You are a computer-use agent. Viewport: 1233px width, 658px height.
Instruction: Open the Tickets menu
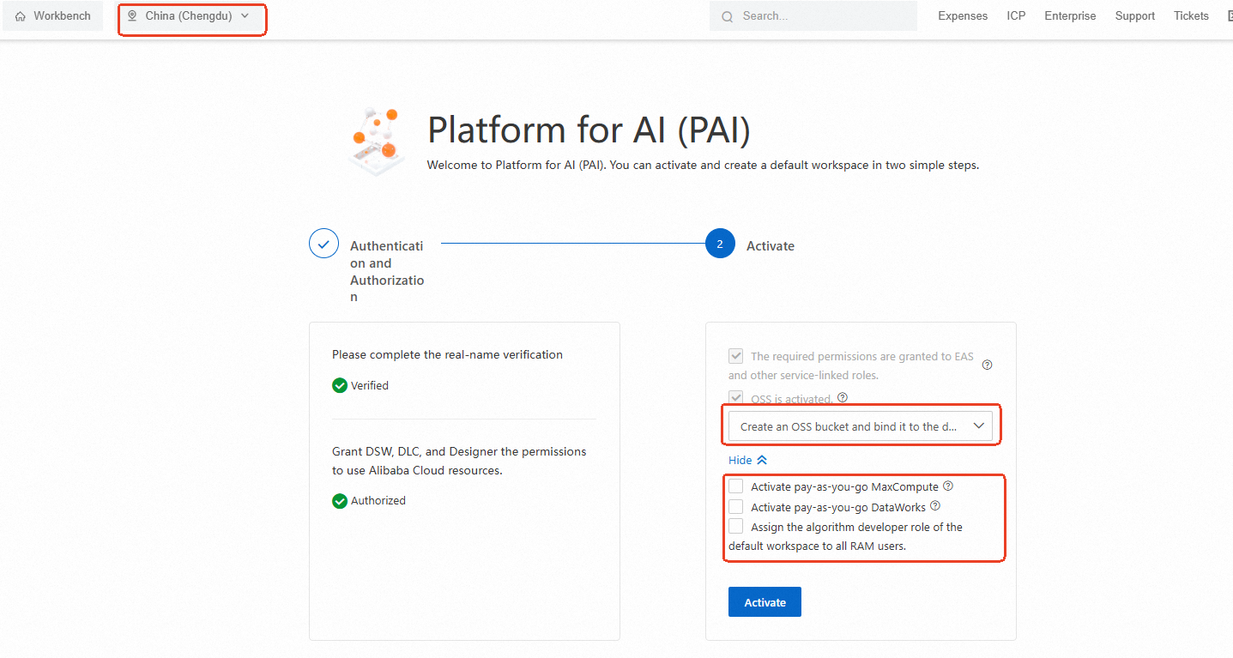click(x=1191, y=16)
